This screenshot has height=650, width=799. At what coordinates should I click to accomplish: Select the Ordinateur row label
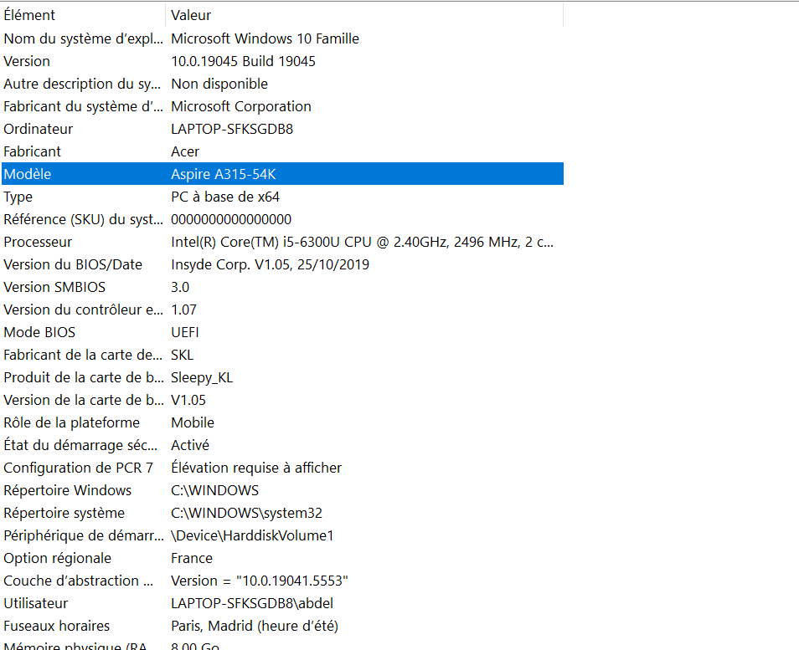[x=39, y=129]
